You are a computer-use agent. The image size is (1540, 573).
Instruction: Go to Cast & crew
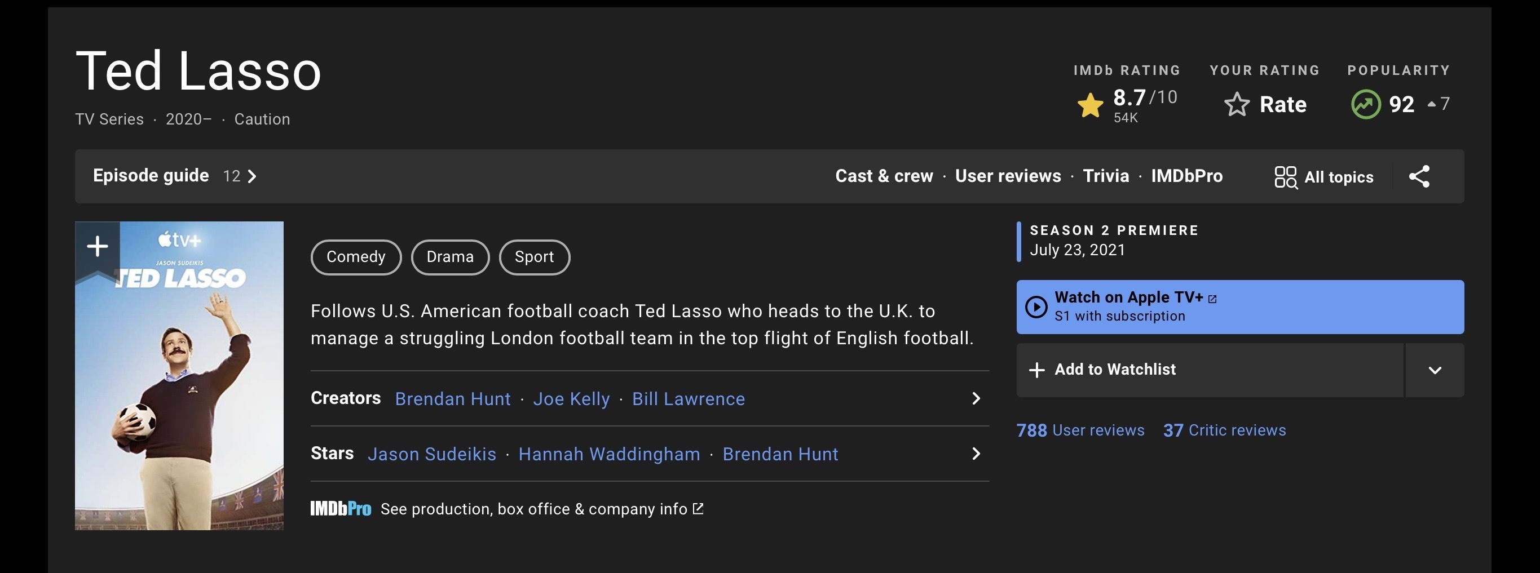[x=884, y=176]
